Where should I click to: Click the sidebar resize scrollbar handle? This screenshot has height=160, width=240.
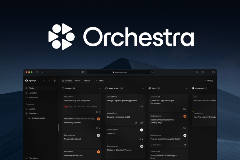coord(58,128)
